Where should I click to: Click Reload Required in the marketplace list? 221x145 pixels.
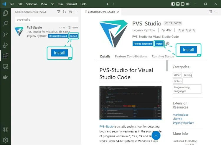(58, 36)
